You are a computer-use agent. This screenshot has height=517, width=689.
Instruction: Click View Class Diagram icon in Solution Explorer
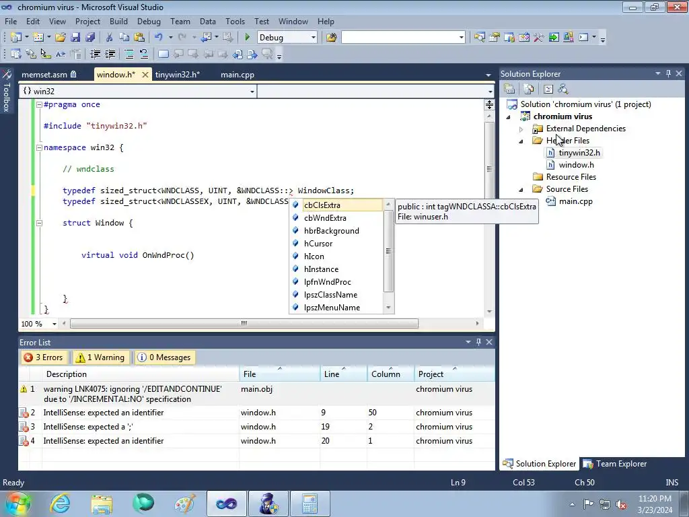pyautogui.click(x=563, y=90)
